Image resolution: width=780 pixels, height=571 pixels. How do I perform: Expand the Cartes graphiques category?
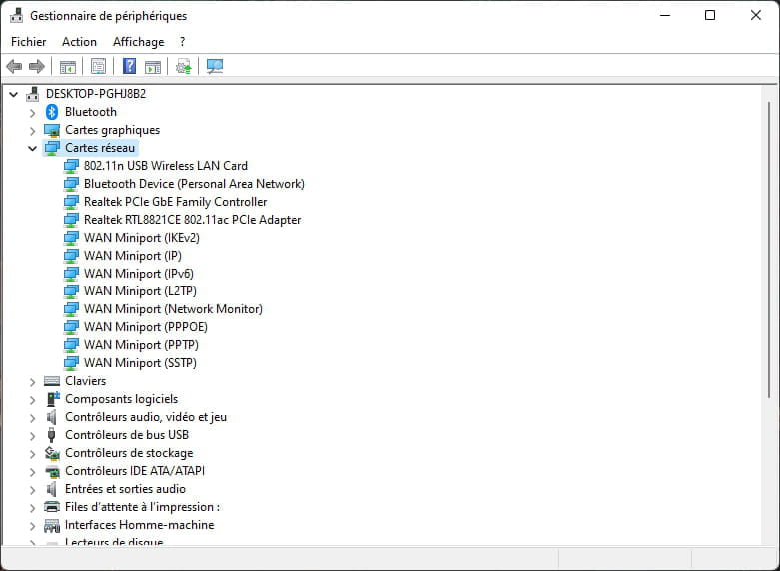pyautogui.click(x=32, y=131)
